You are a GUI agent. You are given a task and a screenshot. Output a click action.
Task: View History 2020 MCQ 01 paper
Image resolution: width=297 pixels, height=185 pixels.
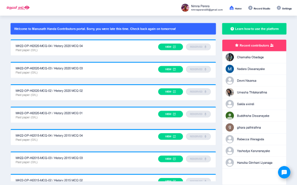[x=170, y=114]
